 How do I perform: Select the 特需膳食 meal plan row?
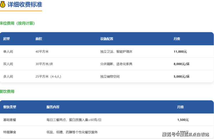coord(10,132)
